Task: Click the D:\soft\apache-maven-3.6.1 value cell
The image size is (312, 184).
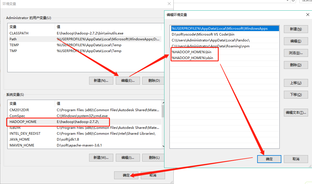Action: click(79, 145)
